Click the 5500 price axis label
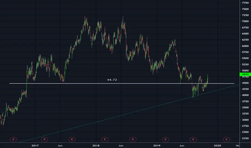 point(245,58)
